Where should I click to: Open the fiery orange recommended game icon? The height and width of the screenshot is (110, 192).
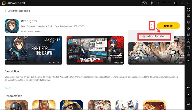coord(155,105)
